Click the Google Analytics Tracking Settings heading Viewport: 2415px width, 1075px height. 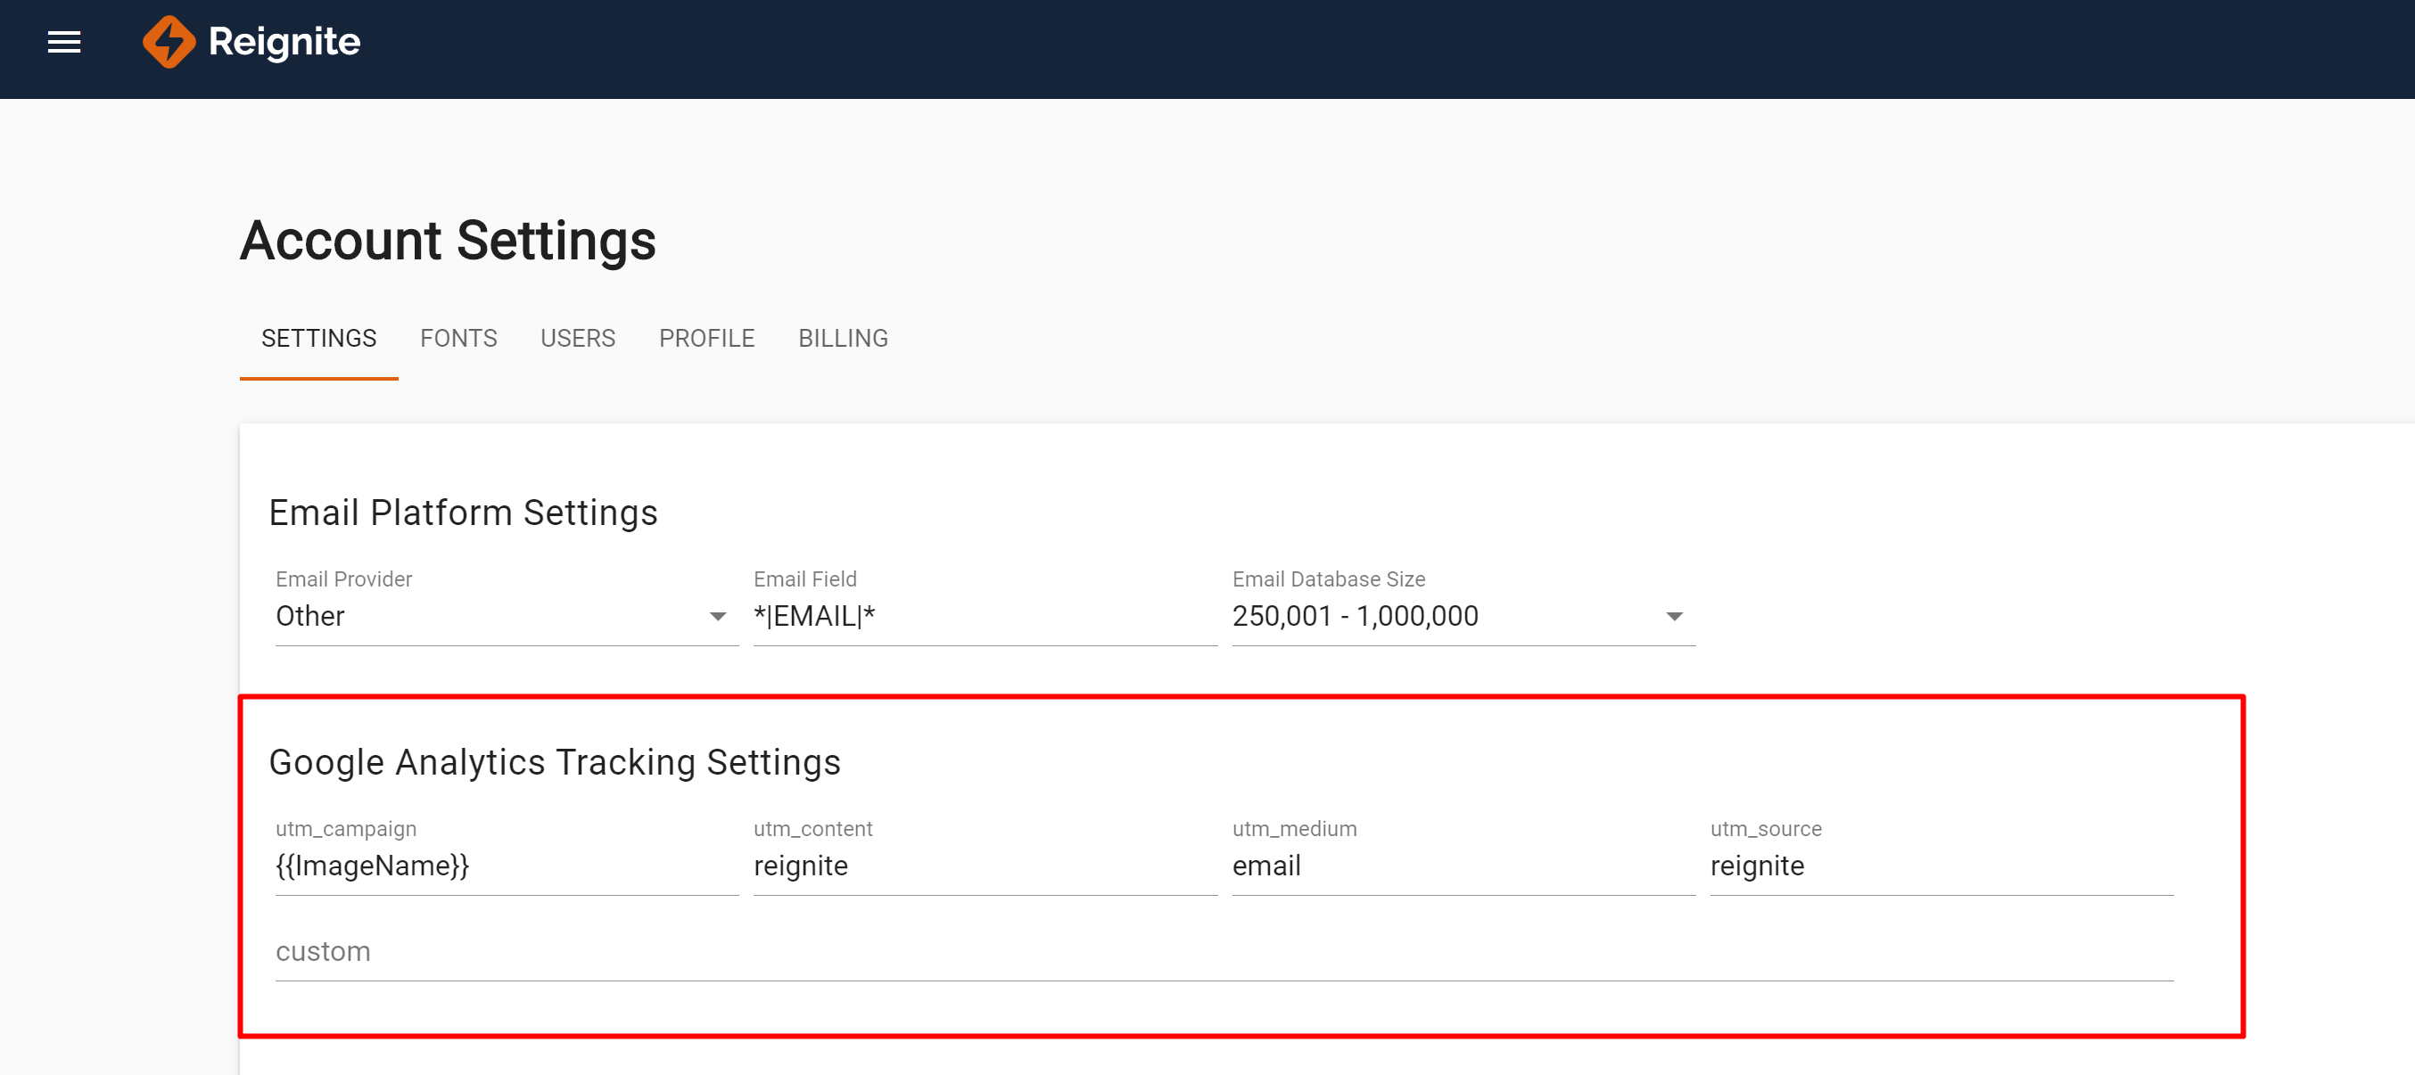(554, 762)
